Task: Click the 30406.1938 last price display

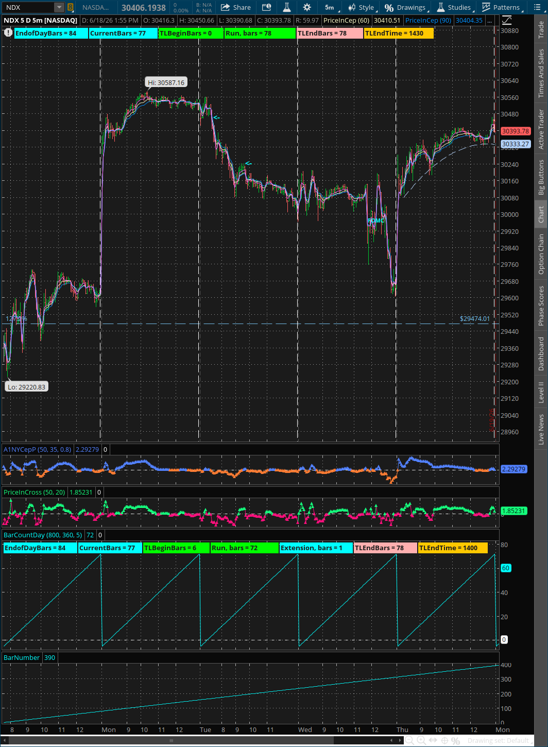Action: tap(144, 8)
